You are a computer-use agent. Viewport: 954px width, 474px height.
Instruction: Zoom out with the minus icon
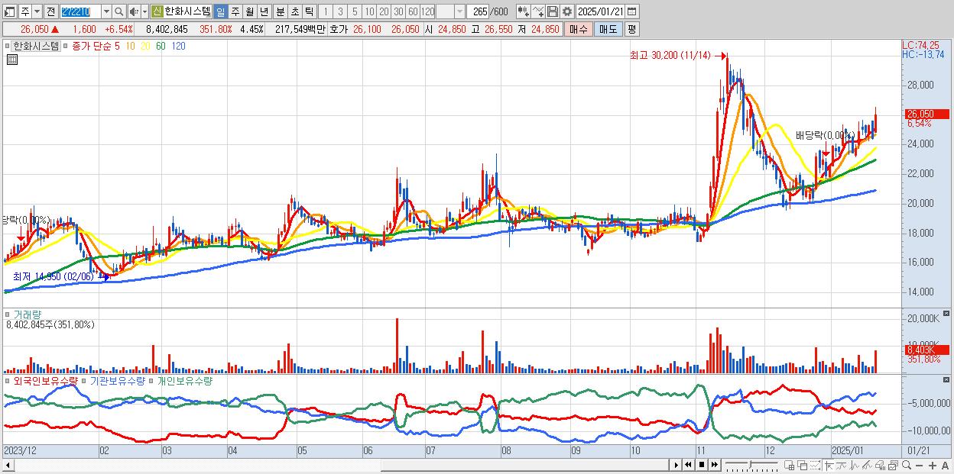pyautogui.click(x=919, y=466)
